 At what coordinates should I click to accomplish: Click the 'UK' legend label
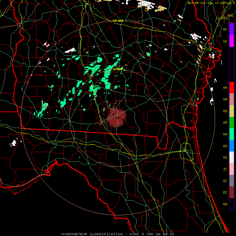point(225,41)
